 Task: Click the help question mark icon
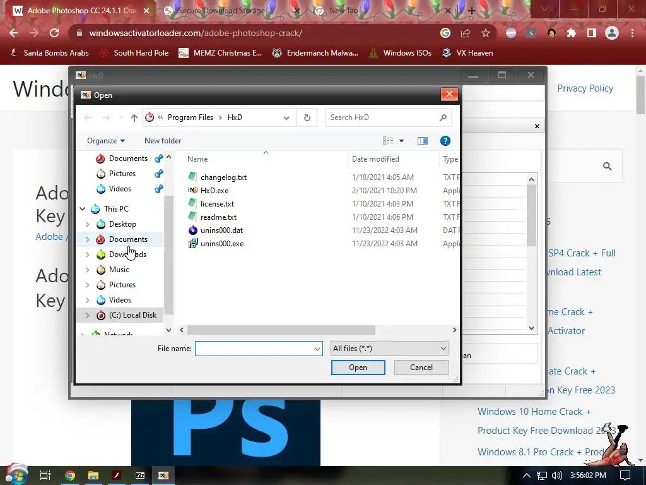click(445, 141)
